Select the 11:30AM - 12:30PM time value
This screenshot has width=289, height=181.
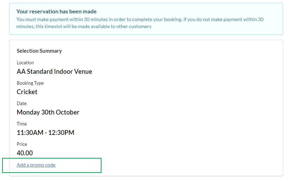pos(45,133)
